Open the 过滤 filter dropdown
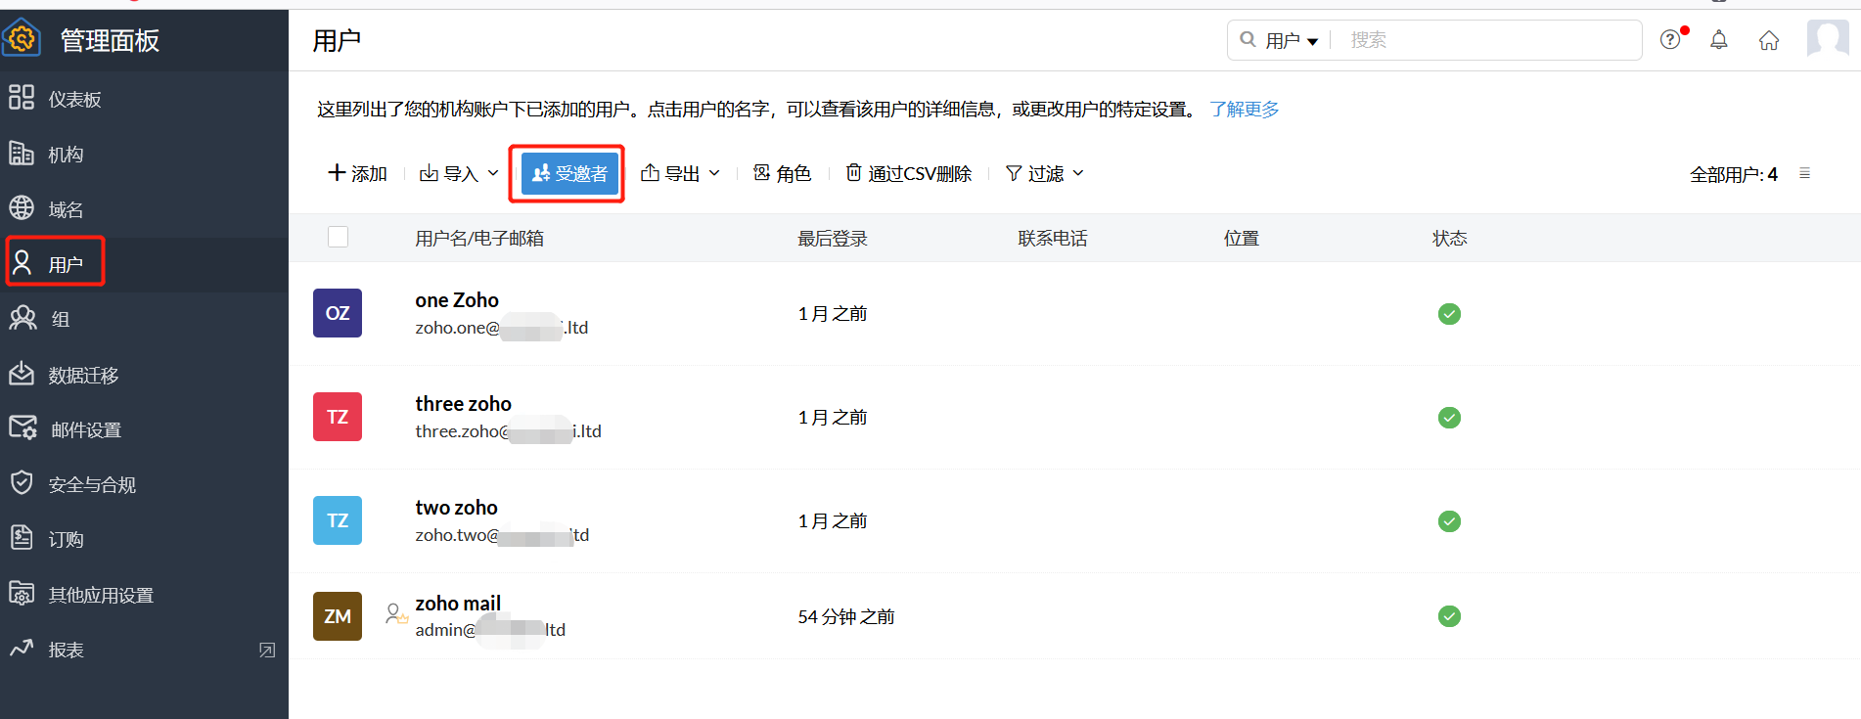 (x=1044, y=173)
